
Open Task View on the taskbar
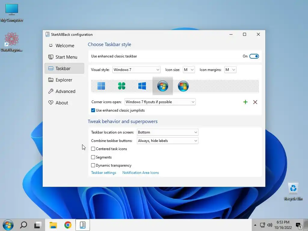pyautogui.click(x=38, y=225)
